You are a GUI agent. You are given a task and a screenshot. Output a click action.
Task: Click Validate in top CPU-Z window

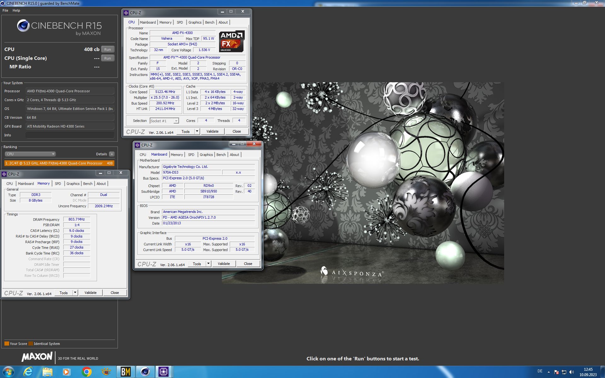click(212, 131)
